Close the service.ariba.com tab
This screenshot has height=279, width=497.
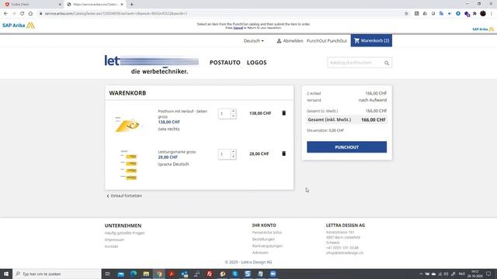(x=122, y=5)
